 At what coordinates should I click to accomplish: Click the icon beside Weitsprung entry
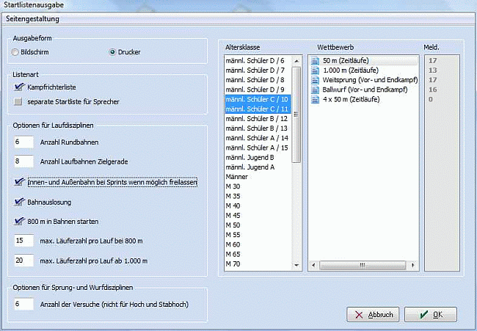coord(315,80)
